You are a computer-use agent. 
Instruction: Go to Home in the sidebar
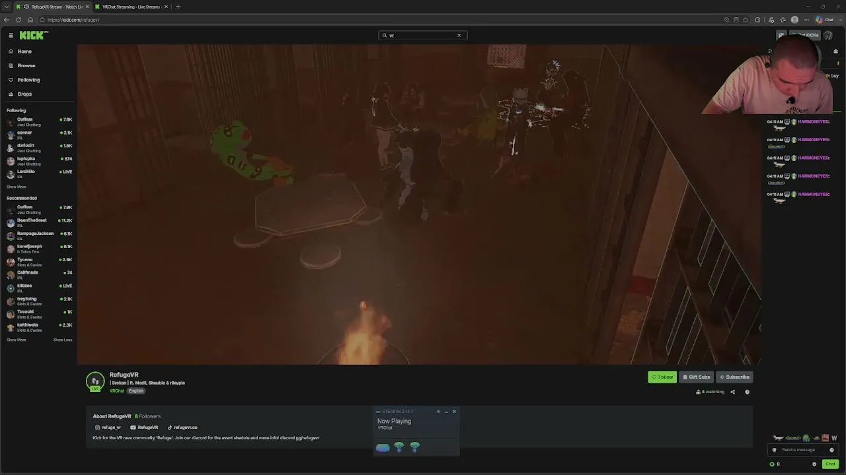(x=24, y=51)
